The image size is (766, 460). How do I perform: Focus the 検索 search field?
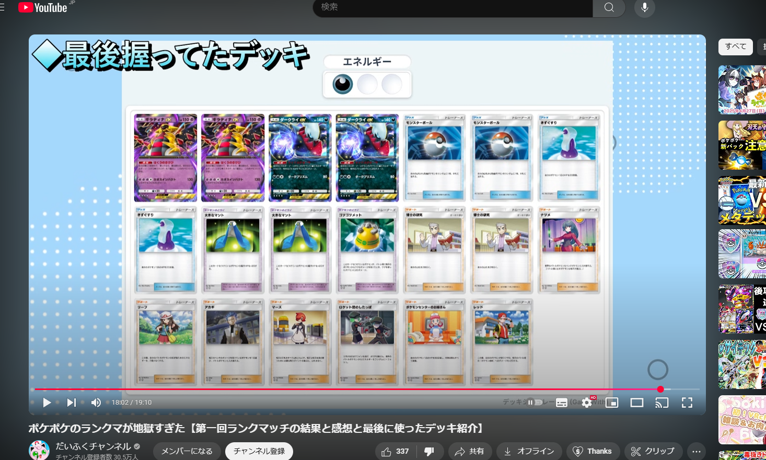[x=453, y=7]
